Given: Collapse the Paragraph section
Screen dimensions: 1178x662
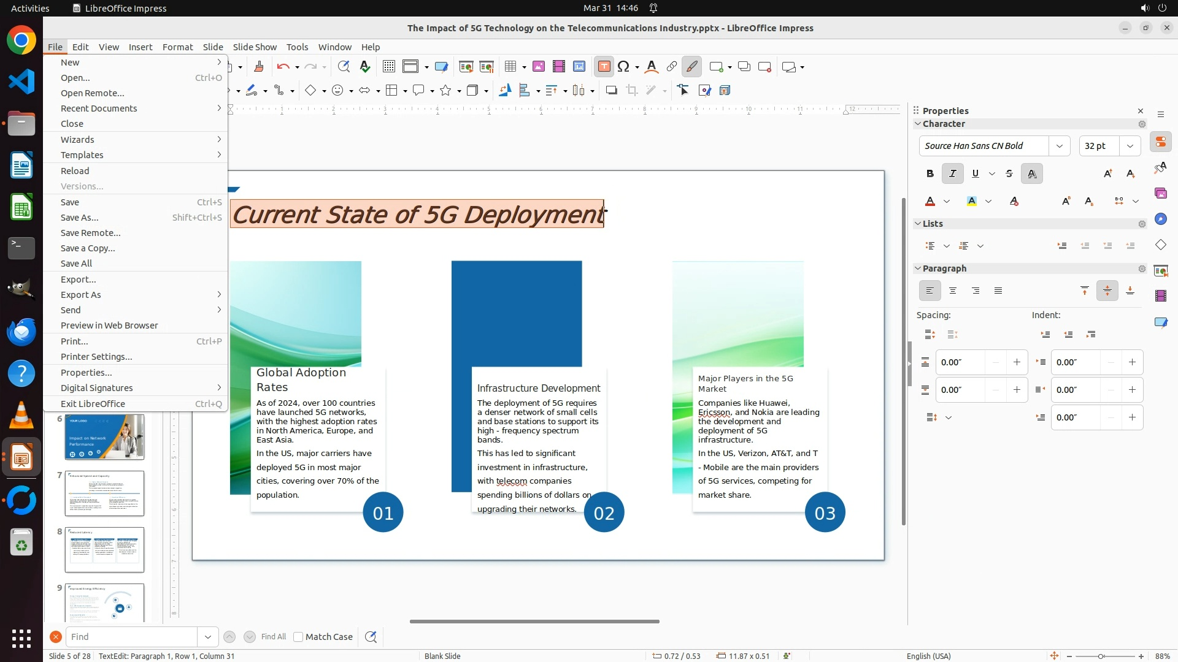Looking at the screenshot, I should click(918, 268).
